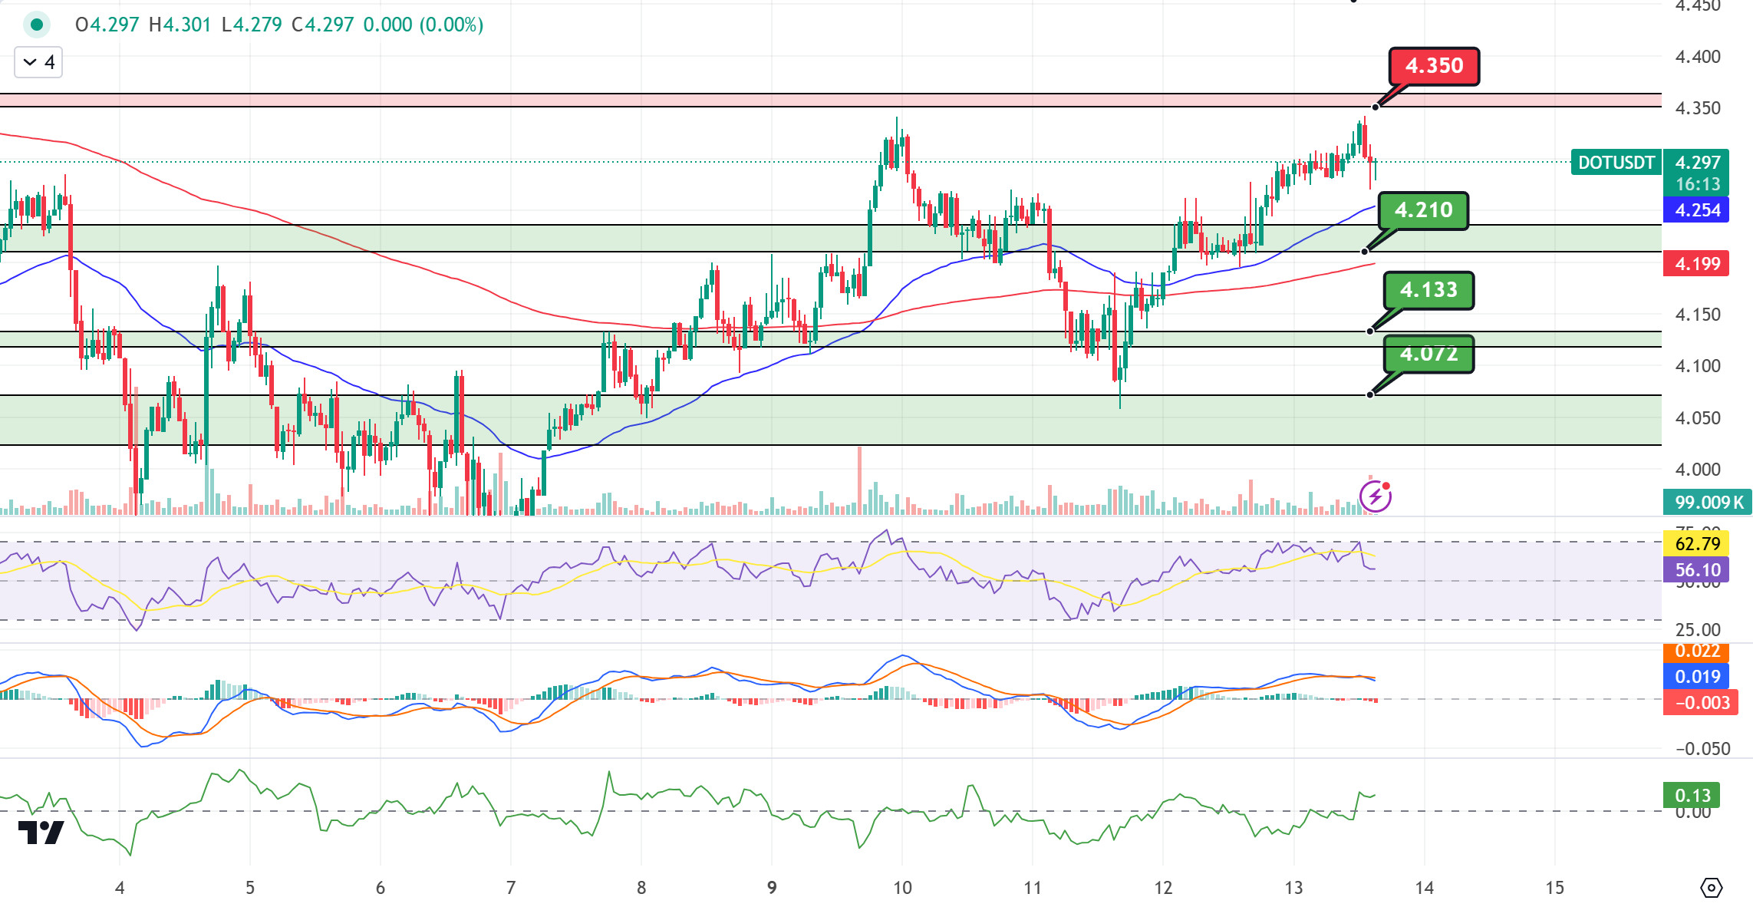Click the -0.050 MACD scale label
This screenshot has width=1753, height=907.
1702,749
